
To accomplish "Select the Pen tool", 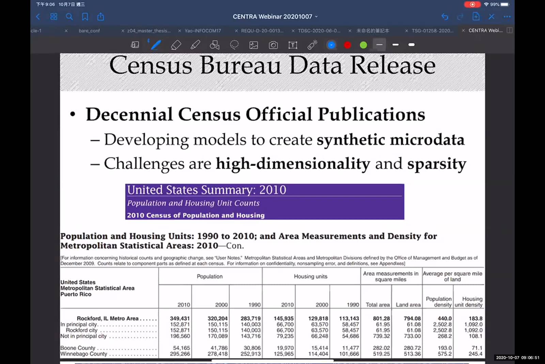I will (x=156, y=44).
